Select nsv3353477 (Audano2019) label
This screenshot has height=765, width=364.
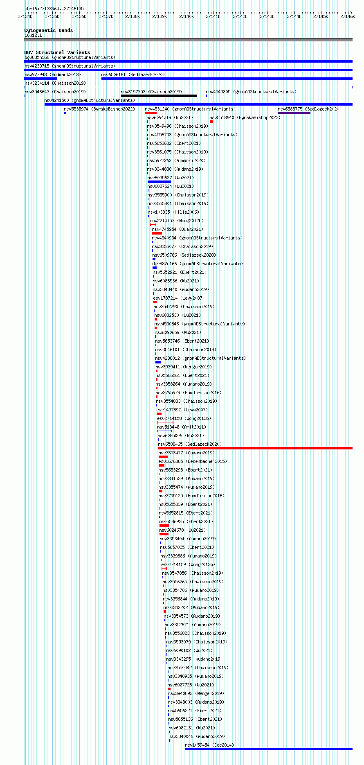click(x=186, y=453)
